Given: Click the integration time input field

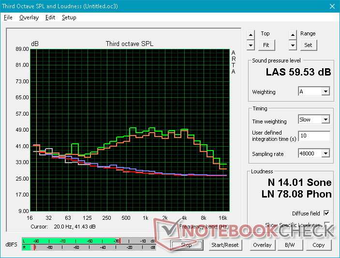Looking at the screenshot, I should point(314,136).
